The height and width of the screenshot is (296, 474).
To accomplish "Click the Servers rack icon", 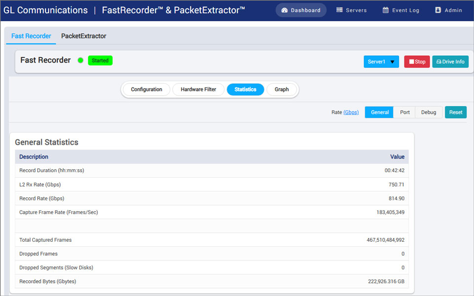I will (x=340, y=10).
